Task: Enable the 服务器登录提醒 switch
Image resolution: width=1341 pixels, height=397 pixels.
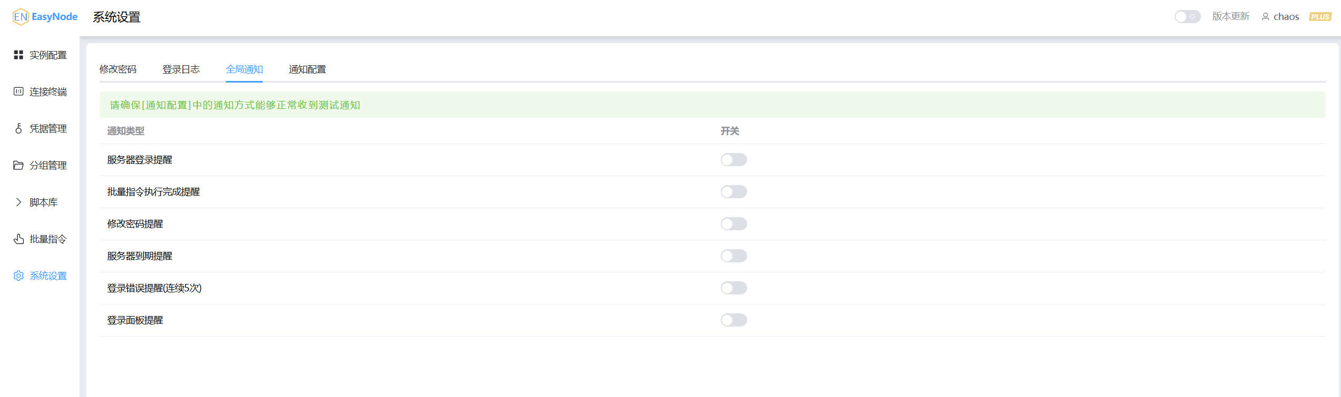Action: tap(733, 160)
